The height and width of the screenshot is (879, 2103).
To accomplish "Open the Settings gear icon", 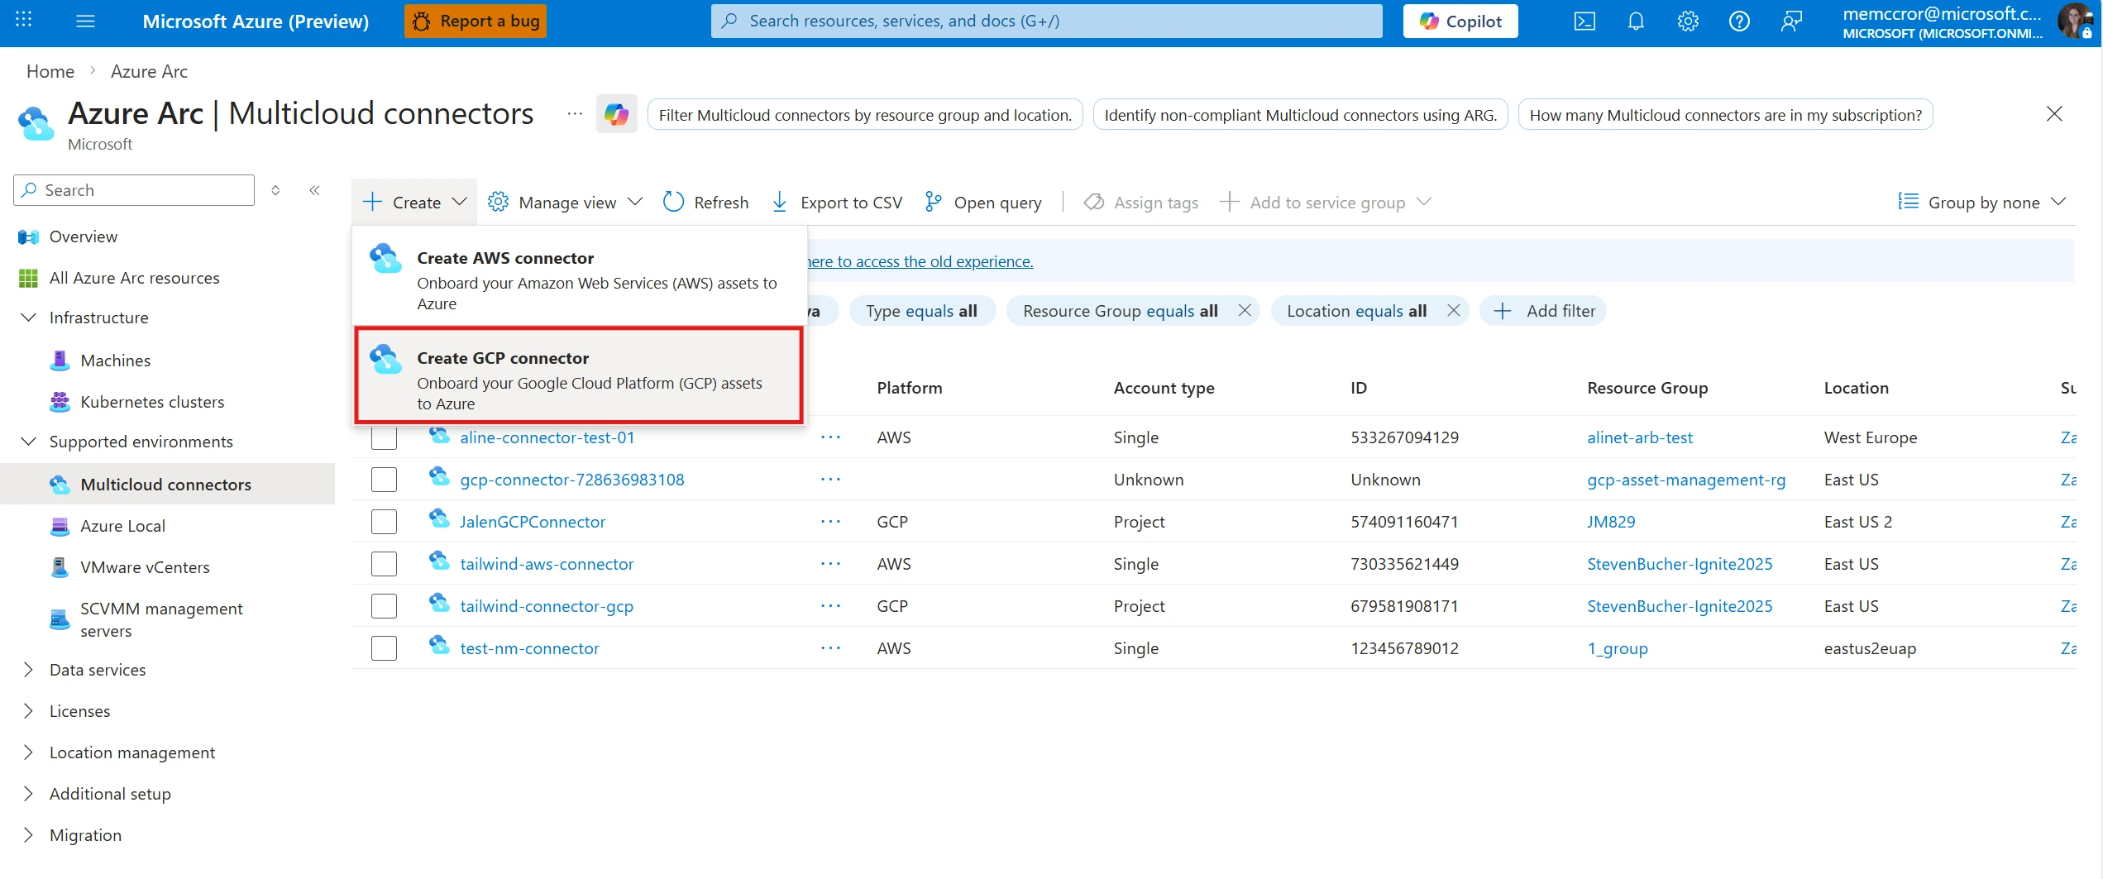I will tap(1687, 21).
